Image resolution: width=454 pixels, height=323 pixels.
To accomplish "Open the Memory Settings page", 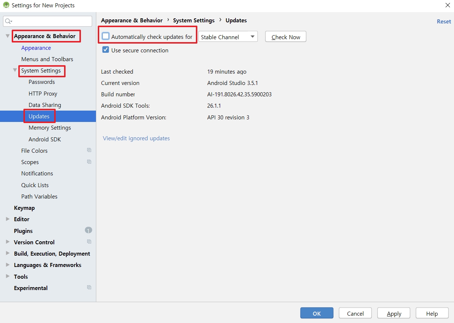I will (x=50, y=127).
